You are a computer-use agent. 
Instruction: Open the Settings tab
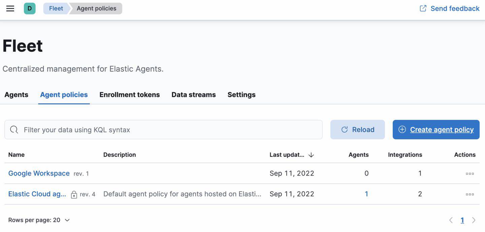[241, 95]
